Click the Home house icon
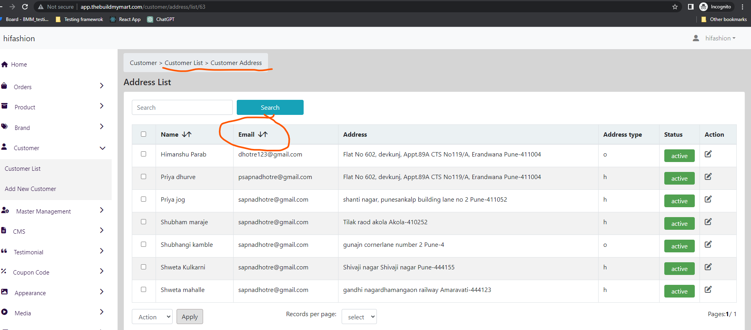The height and width of the screenshot is (330, 751). 5,64
